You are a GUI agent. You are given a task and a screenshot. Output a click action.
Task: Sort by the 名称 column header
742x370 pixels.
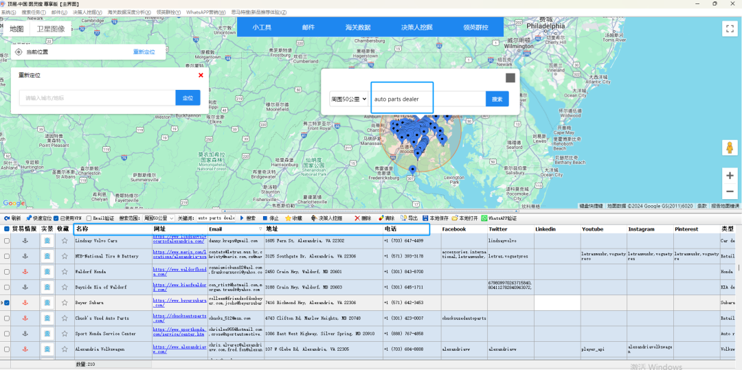[113, 229]
